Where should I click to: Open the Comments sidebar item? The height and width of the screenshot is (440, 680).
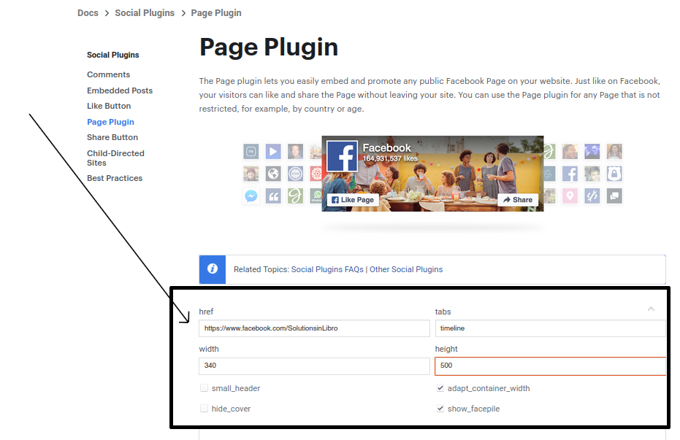pyautogui.click(x=108, y=74)
